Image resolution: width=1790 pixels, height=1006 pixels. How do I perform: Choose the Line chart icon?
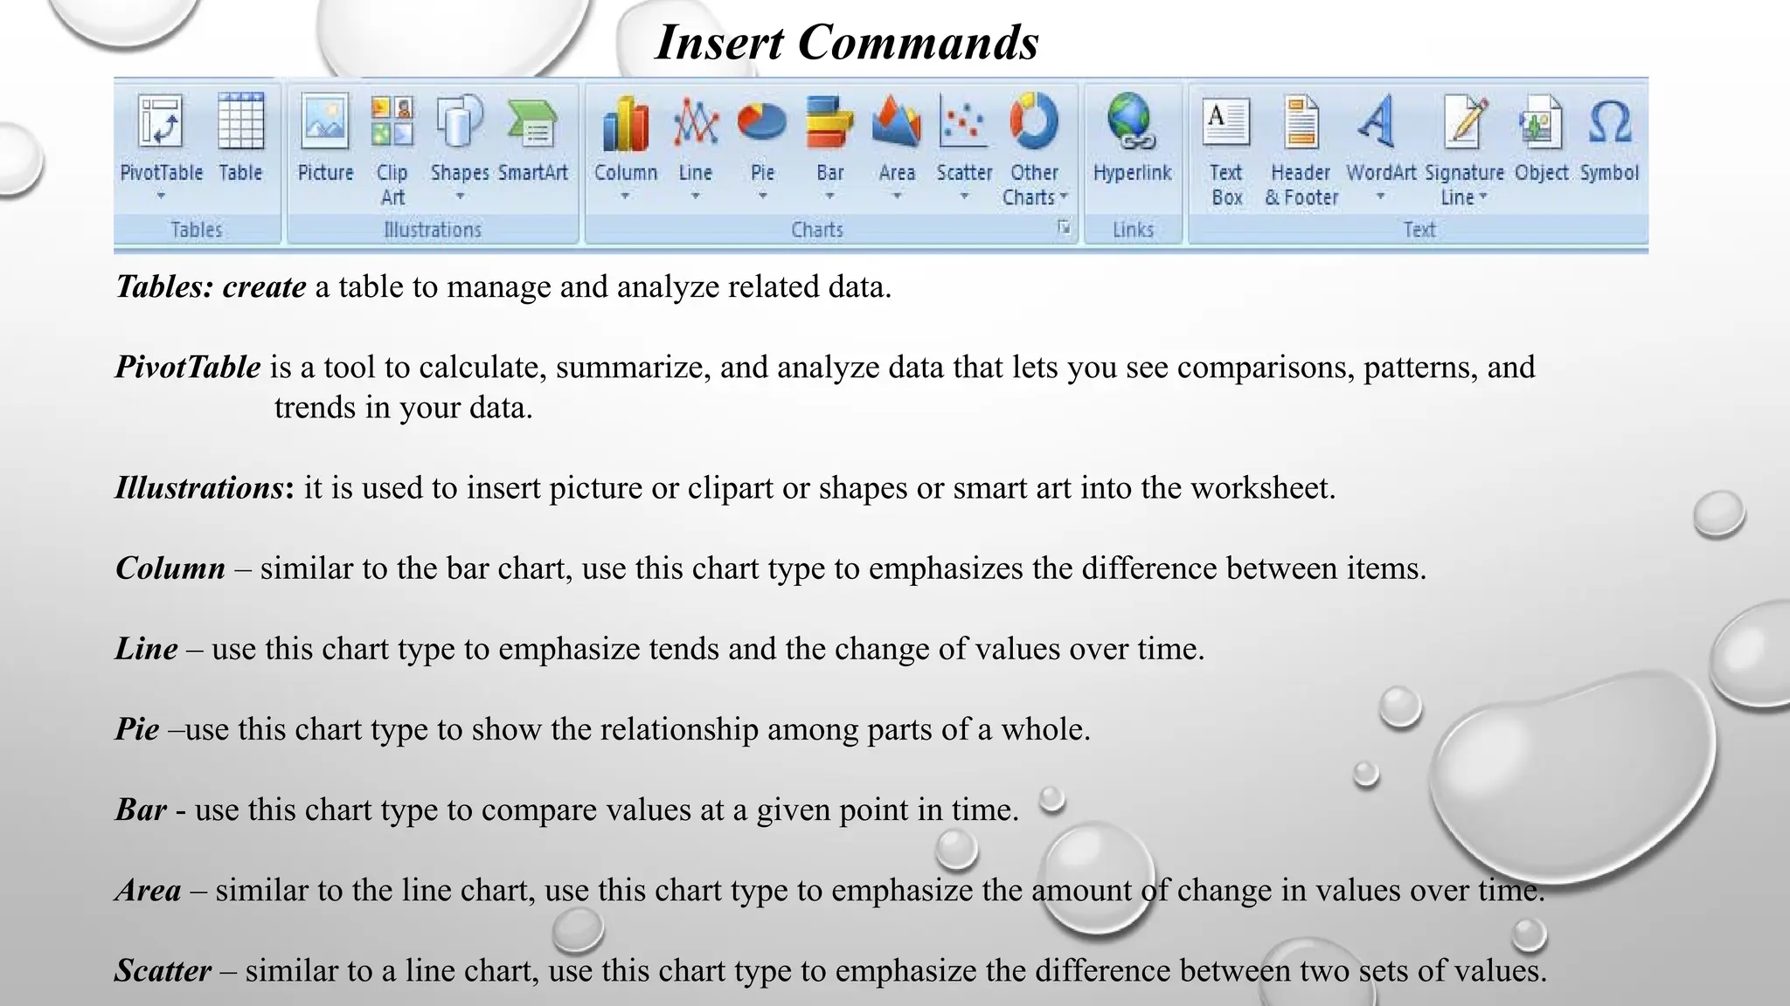click(x=696, y=123)
